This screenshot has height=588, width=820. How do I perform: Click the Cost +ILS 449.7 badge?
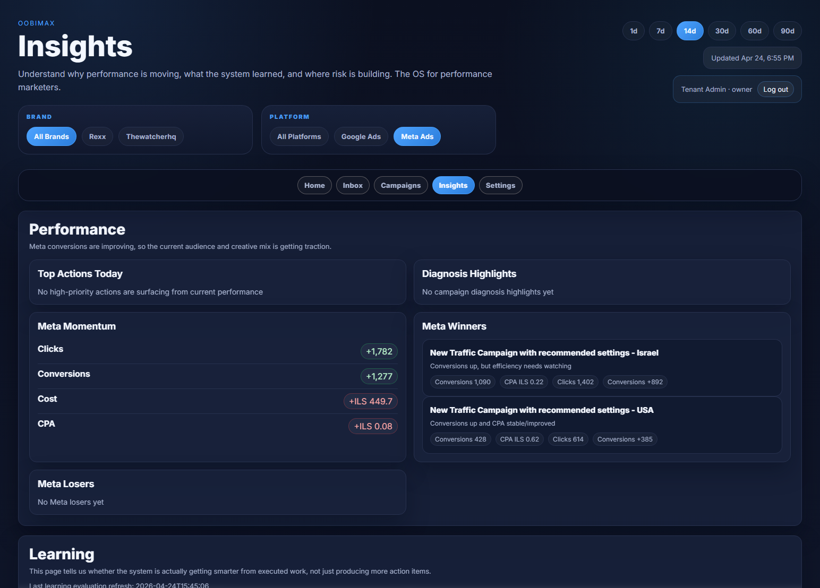370,401
